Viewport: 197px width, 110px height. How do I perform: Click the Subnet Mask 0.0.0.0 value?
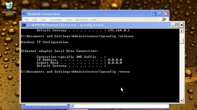tap(115, 63)
